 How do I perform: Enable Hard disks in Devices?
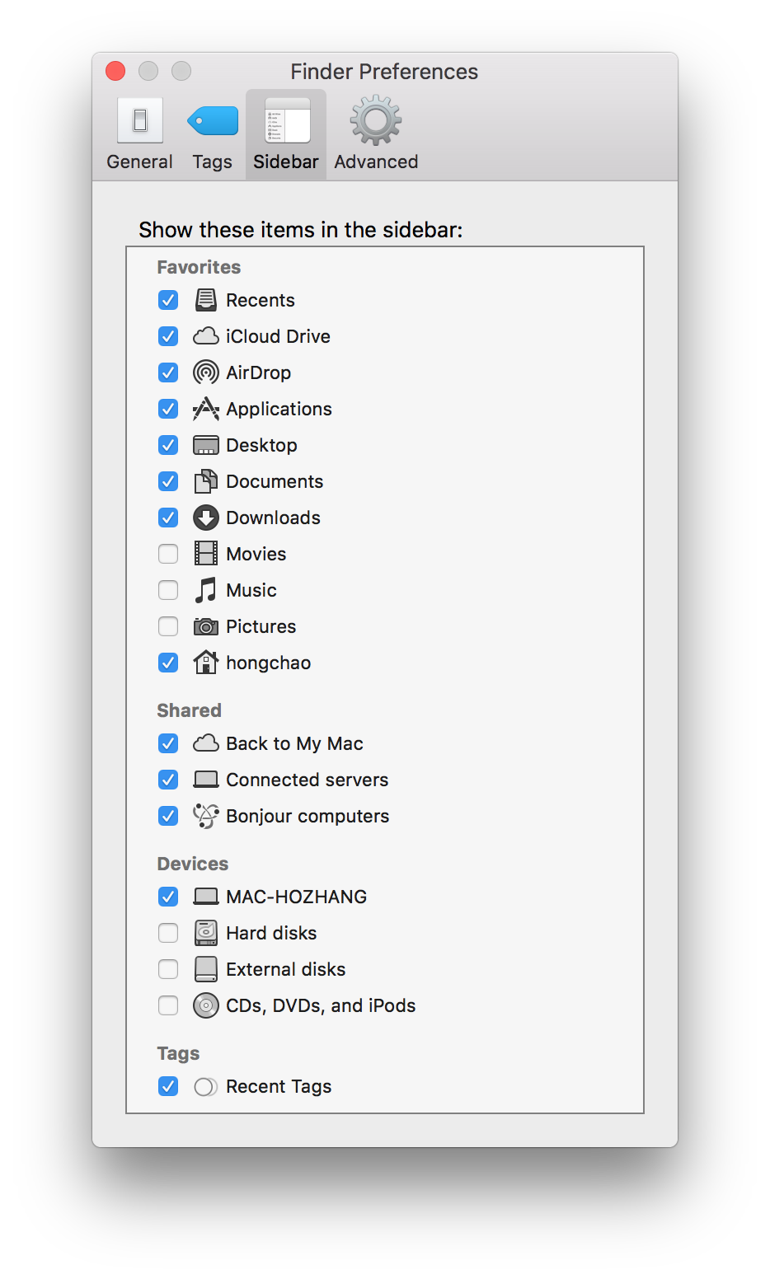(167, 933)
